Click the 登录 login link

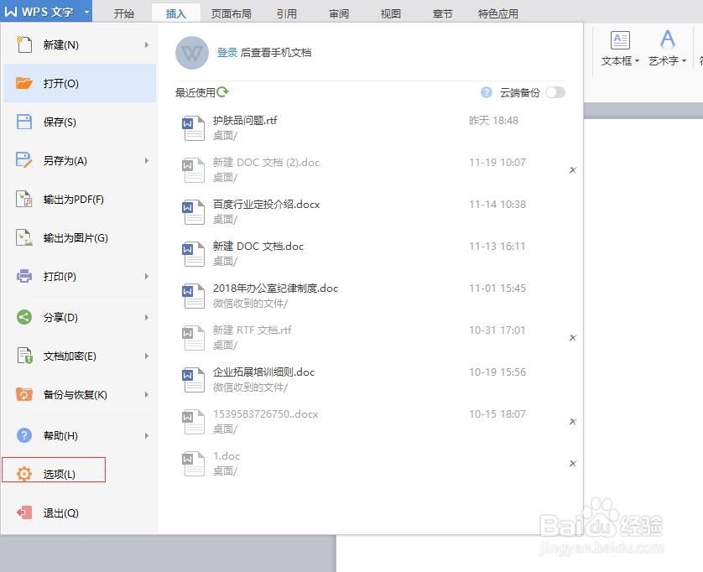pyautogui.click(x=227, y=53)
